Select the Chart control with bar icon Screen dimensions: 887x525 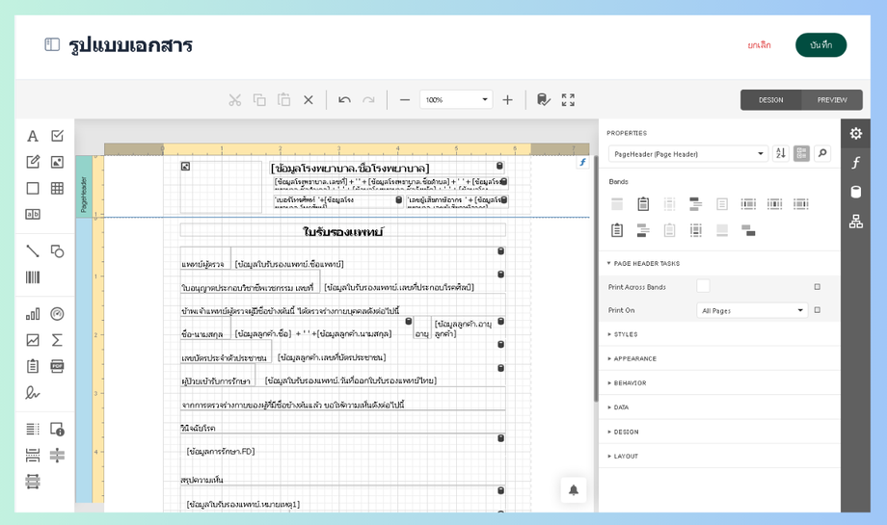coord(33,314)
